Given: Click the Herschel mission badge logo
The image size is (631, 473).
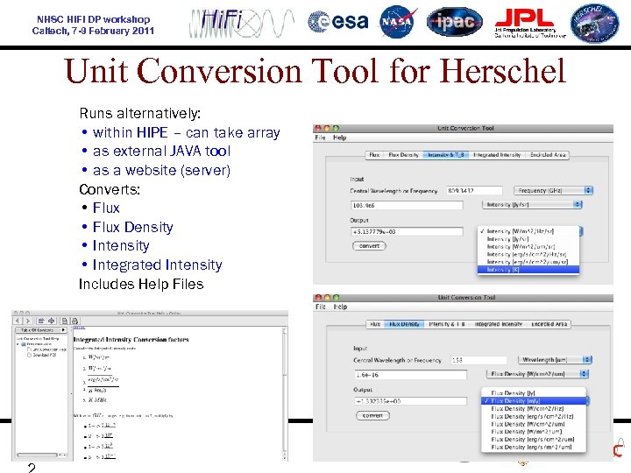Looking at the screenshot, I should [x=594, y=23].
